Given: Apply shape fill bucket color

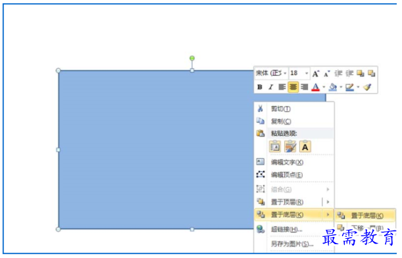Looking at the screenshot, I should pos(333,87).
